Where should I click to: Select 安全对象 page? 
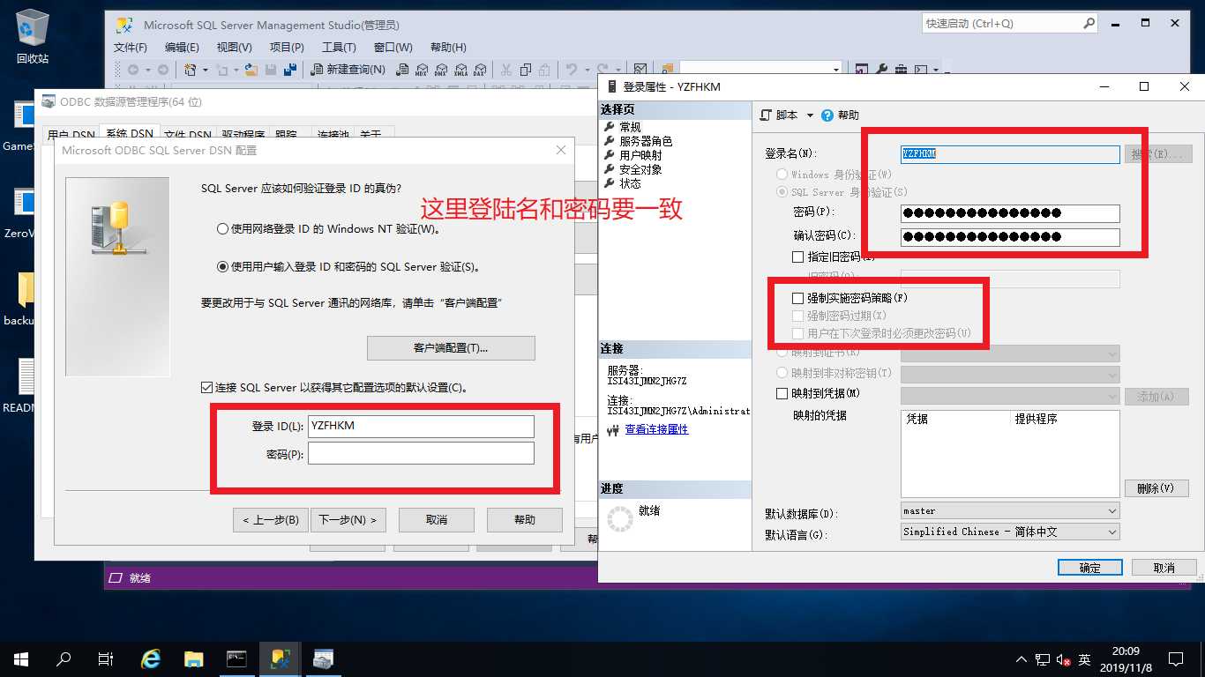[640, 169]
